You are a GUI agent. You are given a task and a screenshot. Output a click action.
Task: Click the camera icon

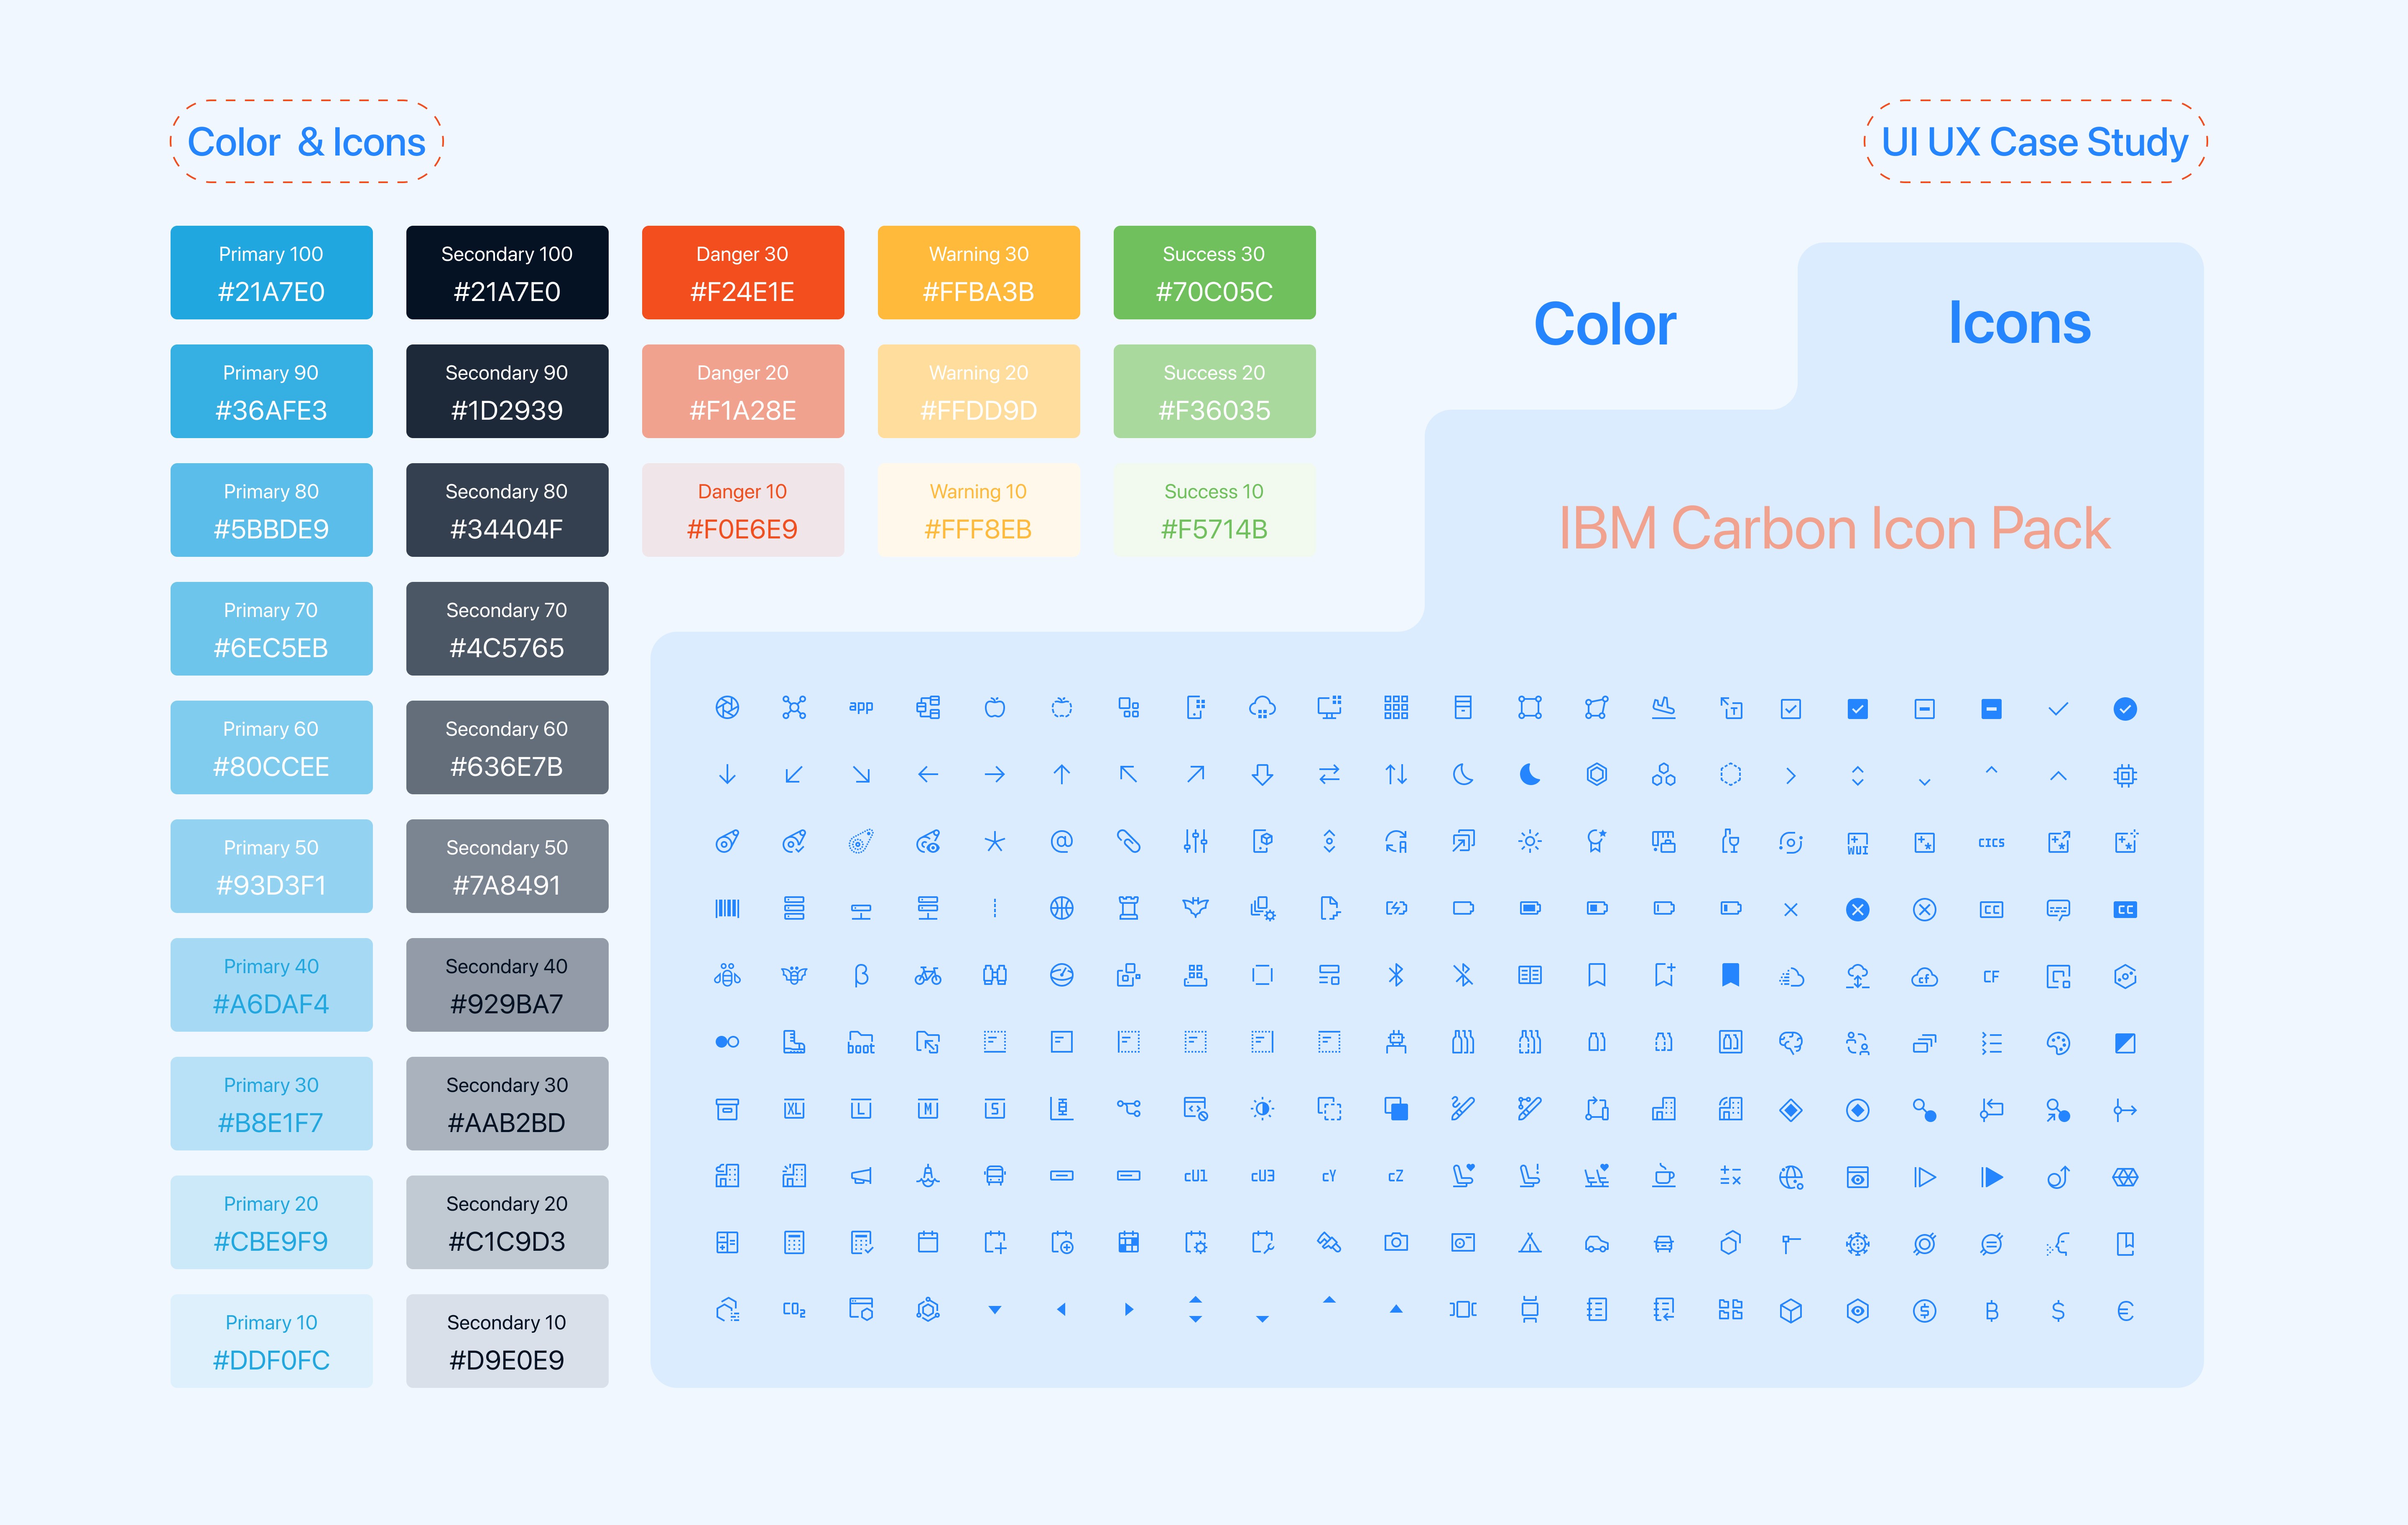1396,1242
